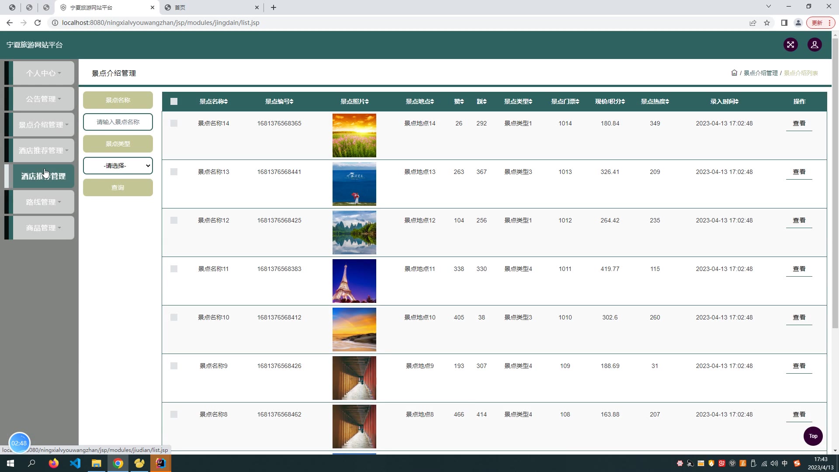Image resolution: width=839 pixels, height=472 pixels.
Task: Open the 请选择 scenic type dropdown
Action: pos(118,166)
